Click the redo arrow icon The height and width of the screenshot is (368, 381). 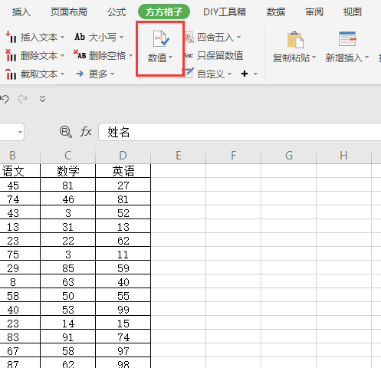tap(22, 99)
